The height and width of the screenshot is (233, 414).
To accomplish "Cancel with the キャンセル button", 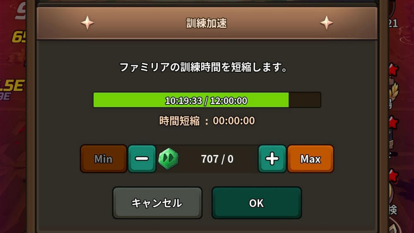I will 157,203.
